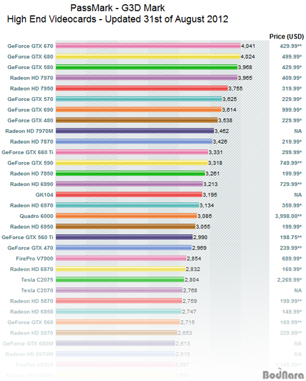306x381 pixels.
Task: Select the GeForce GTX 480 label
Action: [30, 120]
